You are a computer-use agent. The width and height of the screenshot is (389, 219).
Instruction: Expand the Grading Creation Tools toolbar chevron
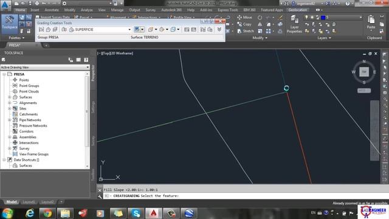click(x=219, y=29)
